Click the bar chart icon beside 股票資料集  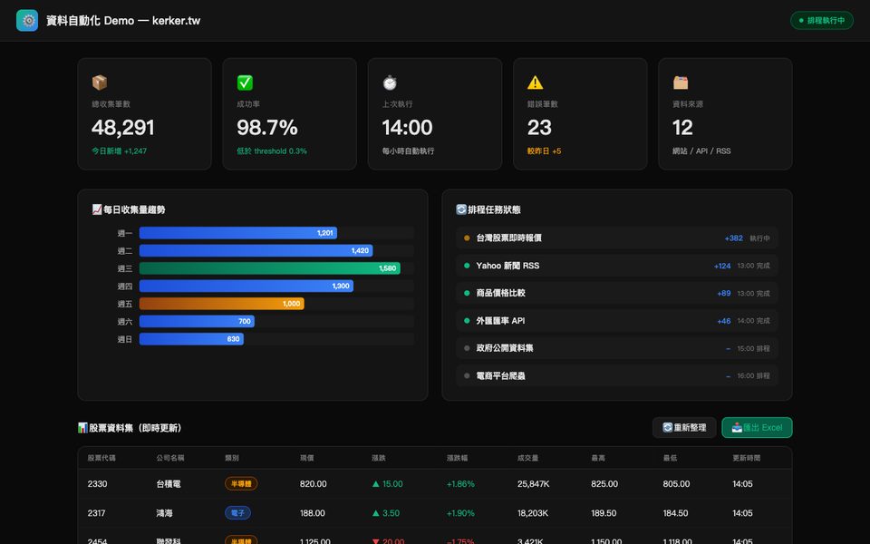[x=82, y=427]
